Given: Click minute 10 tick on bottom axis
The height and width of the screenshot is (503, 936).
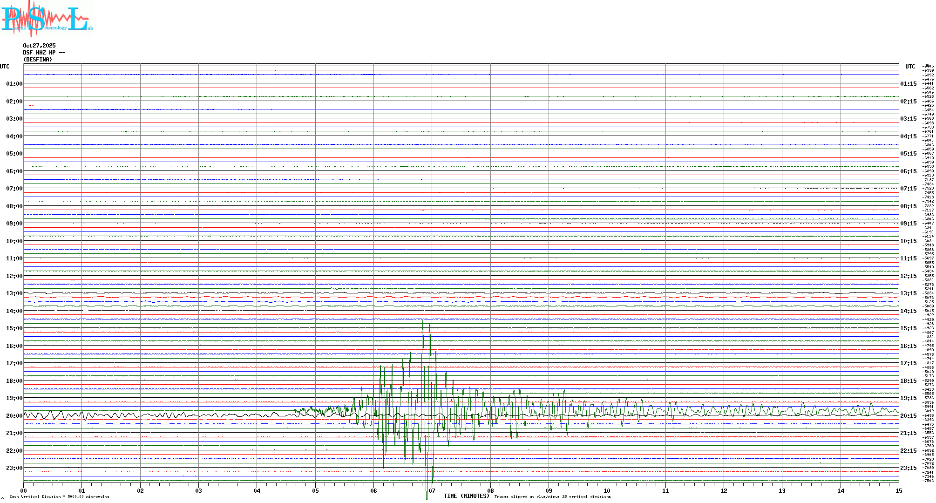Looking at the screenshot, I should 607,490.
